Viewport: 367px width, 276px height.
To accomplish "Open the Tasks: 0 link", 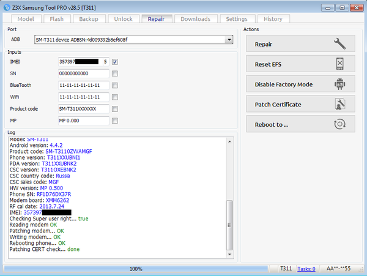I will click(306, 269).
